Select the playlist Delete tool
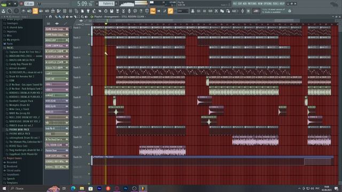This screenshot has height=192, width=342. [x=64, y=17]
